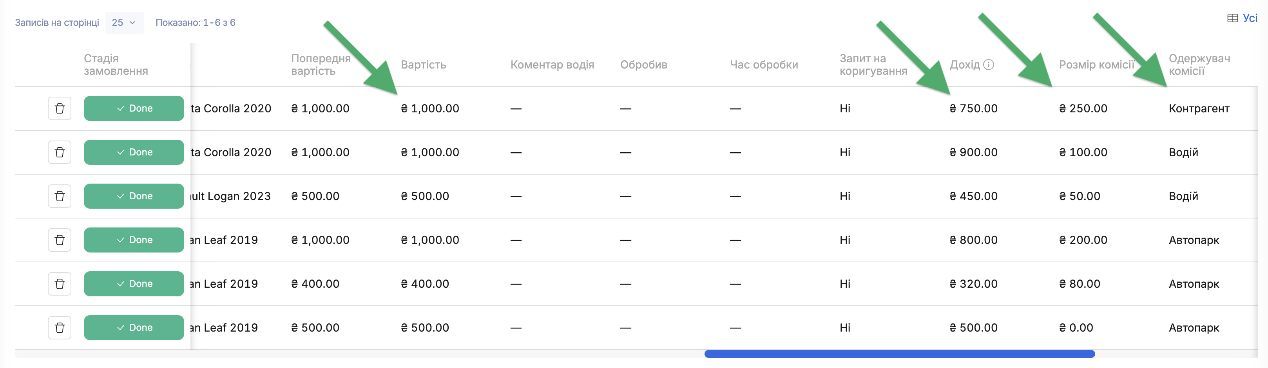The width and height of the screenshot is (1268, 368).
Task: Click Done status of Renault Logan order
Action: tap(134, 196)
